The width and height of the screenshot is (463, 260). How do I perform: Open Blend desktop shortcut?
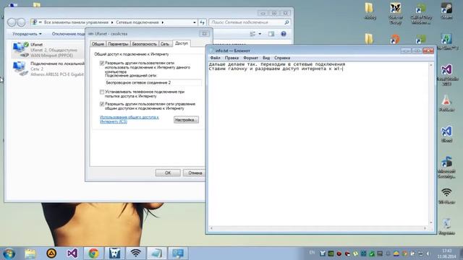pos(446,134)
